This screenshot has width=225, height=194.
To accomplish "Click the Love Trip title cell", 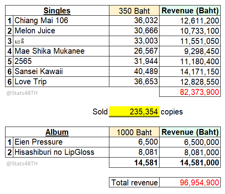I will (x=61, y=82).
